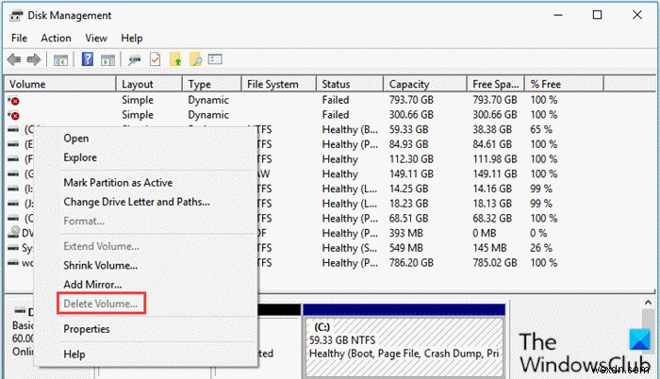
Task: Click the Back arrow toolbar icon
Action: click(x=14, y=59)
